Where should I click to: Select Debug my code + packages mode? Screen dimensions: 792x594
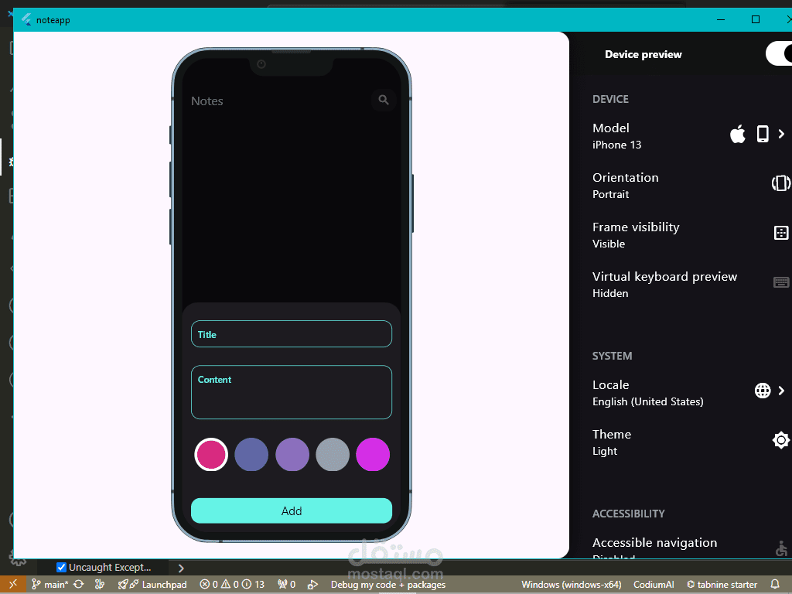388,585
